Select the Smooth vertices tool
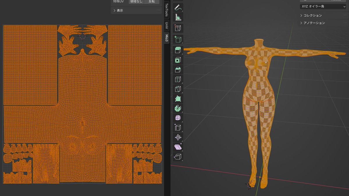Viewport: 349px width, 196px height. (178, 118)
